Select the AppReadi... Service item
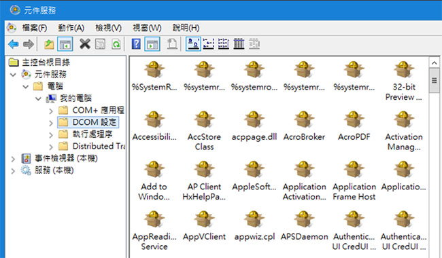Screen dimensions: 442x258 [154, 230]
